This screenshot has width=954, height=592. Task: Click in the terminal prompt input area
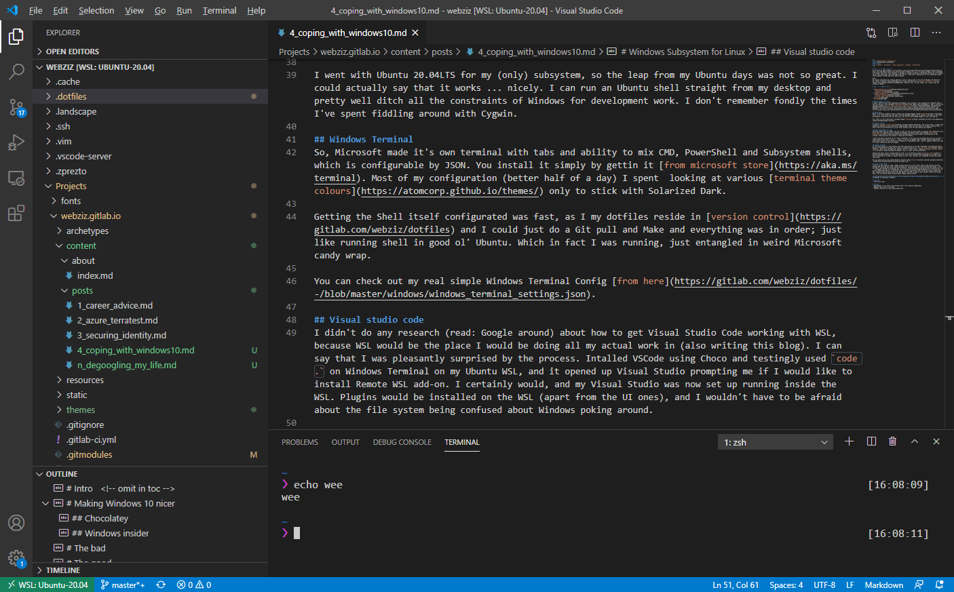[297, 533]
